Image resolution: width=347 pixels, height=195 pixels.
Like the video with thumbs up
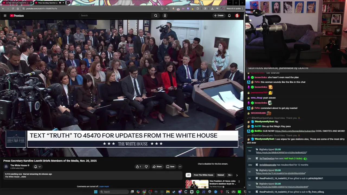click(x=138, y=167)
